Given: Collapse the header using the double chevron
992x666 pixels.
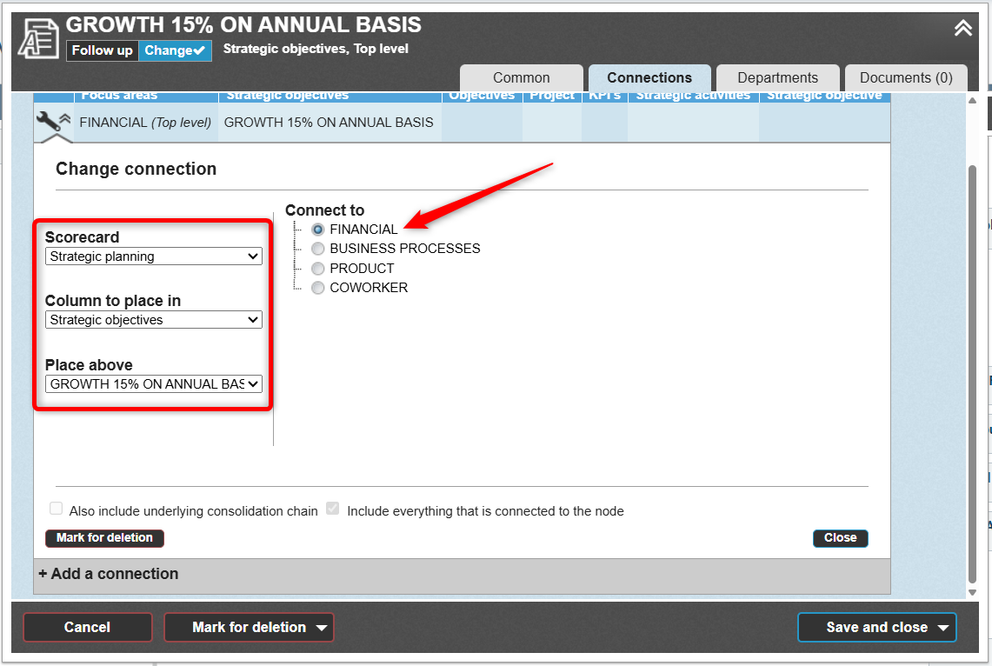Looking at the screenshot, I should tap(962, 29).
